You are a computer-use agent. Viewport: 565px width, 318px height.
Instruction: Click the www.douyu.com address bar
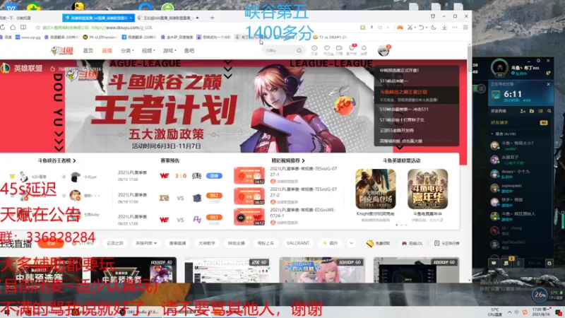pos(122,28)
